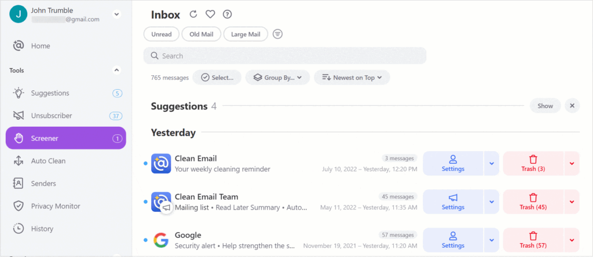Click the 45 messages badge
This screenshot has width=593, height=257.
click(398, 197)
